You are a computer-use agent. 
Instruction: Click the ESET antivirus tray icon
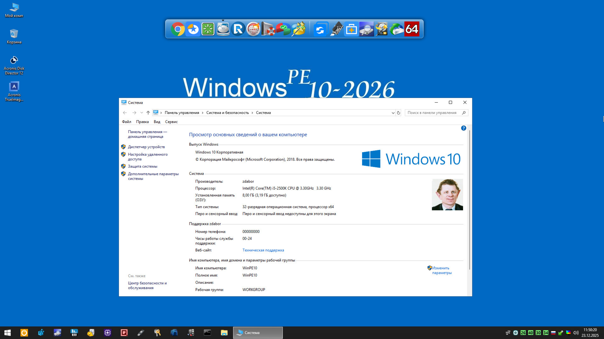coord(515,332)
